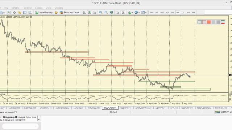232x130 pixels.
Task: Switch to the XAUUSD,Weekly chart tab
Action: [x=144, y=108]
